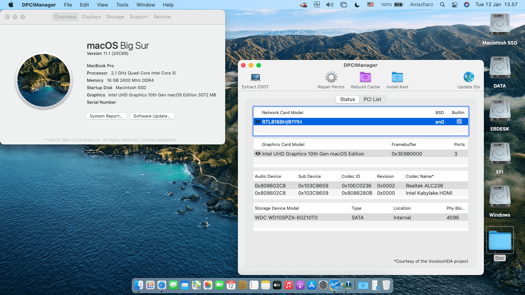Open the Edit menu
Image resolution: width=525 pixels, height=295 pixels.
click(x=85, y=5)
